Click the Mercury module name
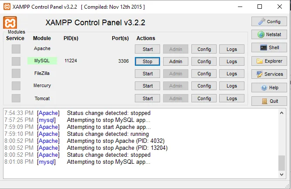The image size is (291, 189). [42, 85]
